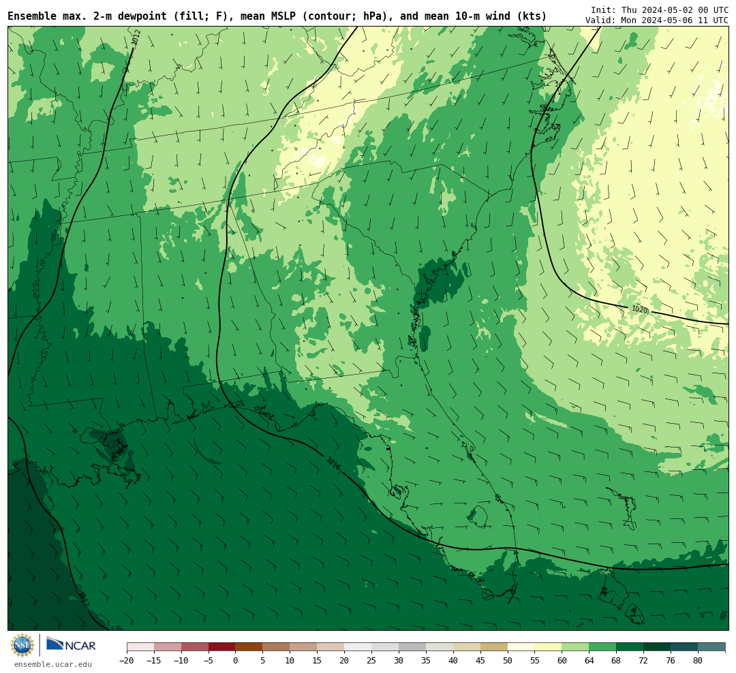Pick the light green swatch between 60 and 64
Screen dimensions: 736x673
576,647
